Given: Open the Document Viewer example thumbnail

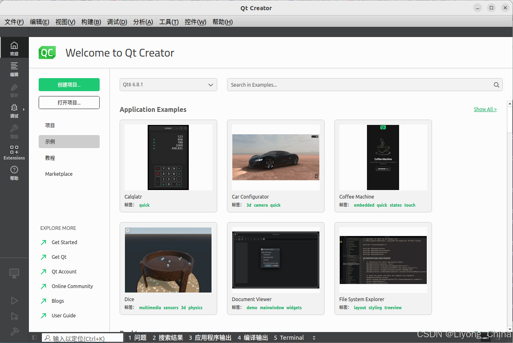Looking at the screenshot, I should point(276,260).
